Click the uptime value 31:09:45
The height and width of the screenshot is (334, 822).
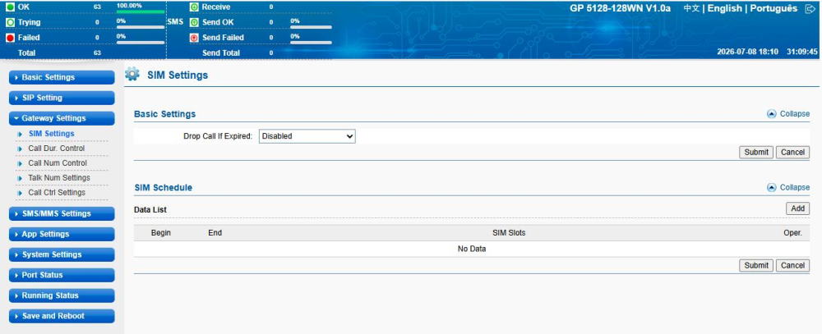pos(802,52)
